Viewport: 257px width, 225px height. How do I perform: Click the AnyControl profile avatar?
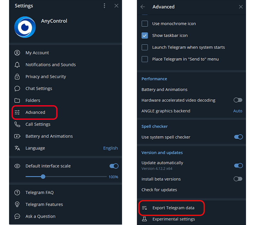[25, 27]
